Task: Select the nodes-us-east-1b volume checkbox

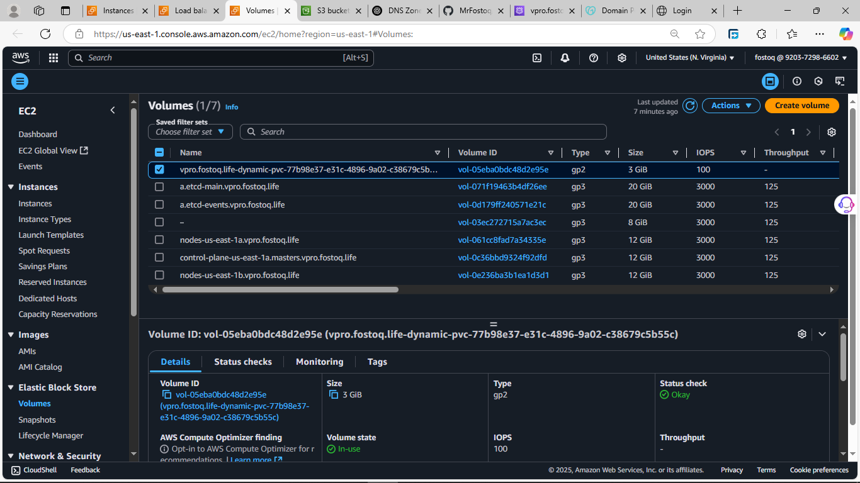Action: point(159,275)
